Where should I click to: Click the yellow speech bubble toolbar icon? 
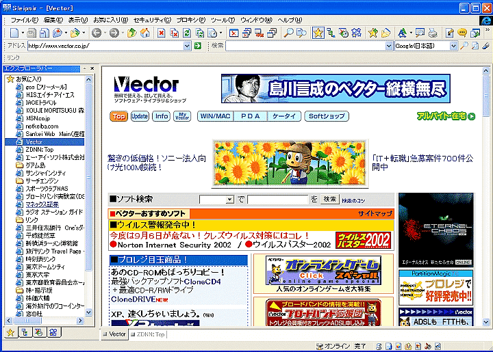pyautogui.click(x=462, y=33)
